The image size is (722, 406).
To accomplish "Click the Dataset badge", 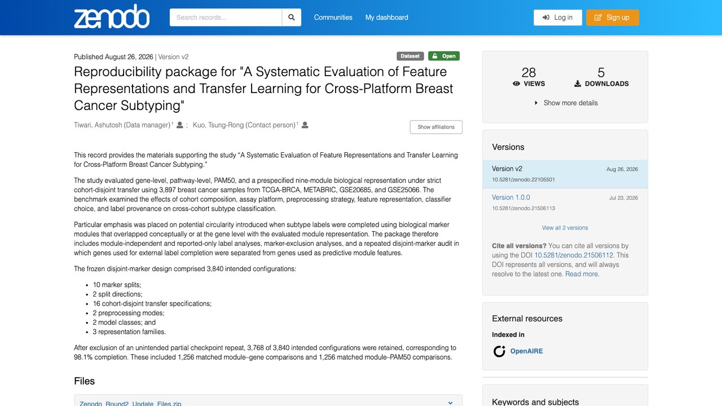I will pos(410,56).
